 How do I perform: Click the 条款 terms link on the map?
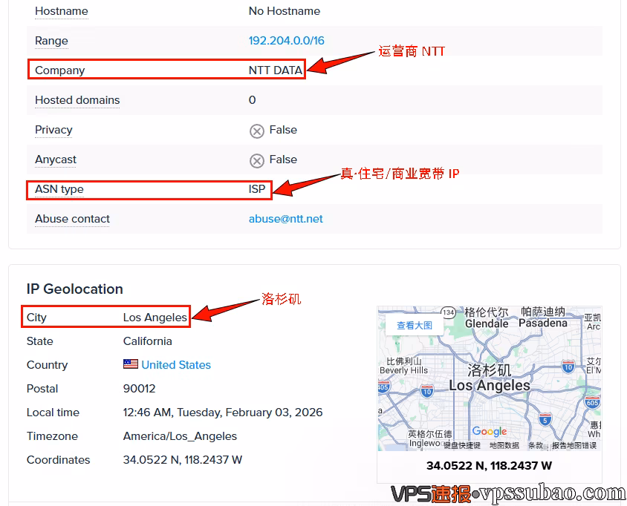tap(534, 445)
